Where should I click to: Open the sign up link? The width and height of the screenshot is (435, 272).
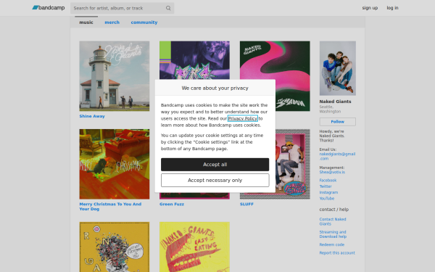(370, 8)
